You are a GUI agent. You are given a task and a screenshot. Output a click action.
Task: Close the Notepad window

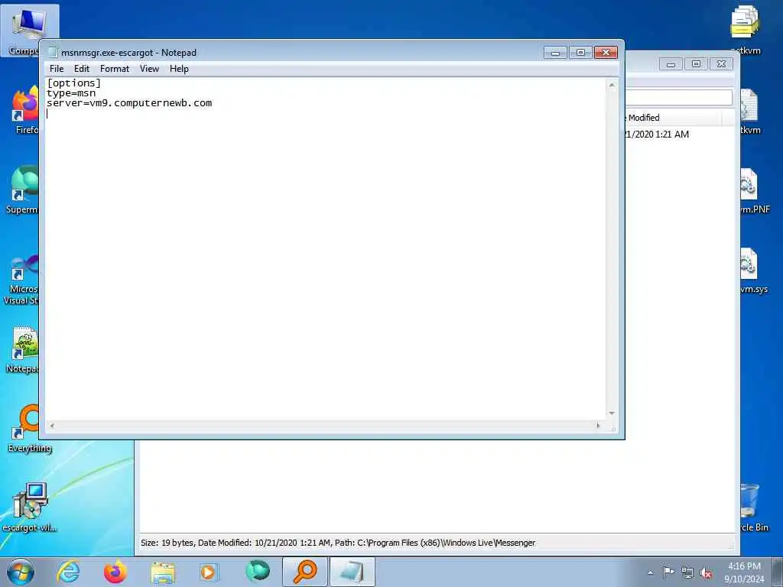click(x=606, y=53)
